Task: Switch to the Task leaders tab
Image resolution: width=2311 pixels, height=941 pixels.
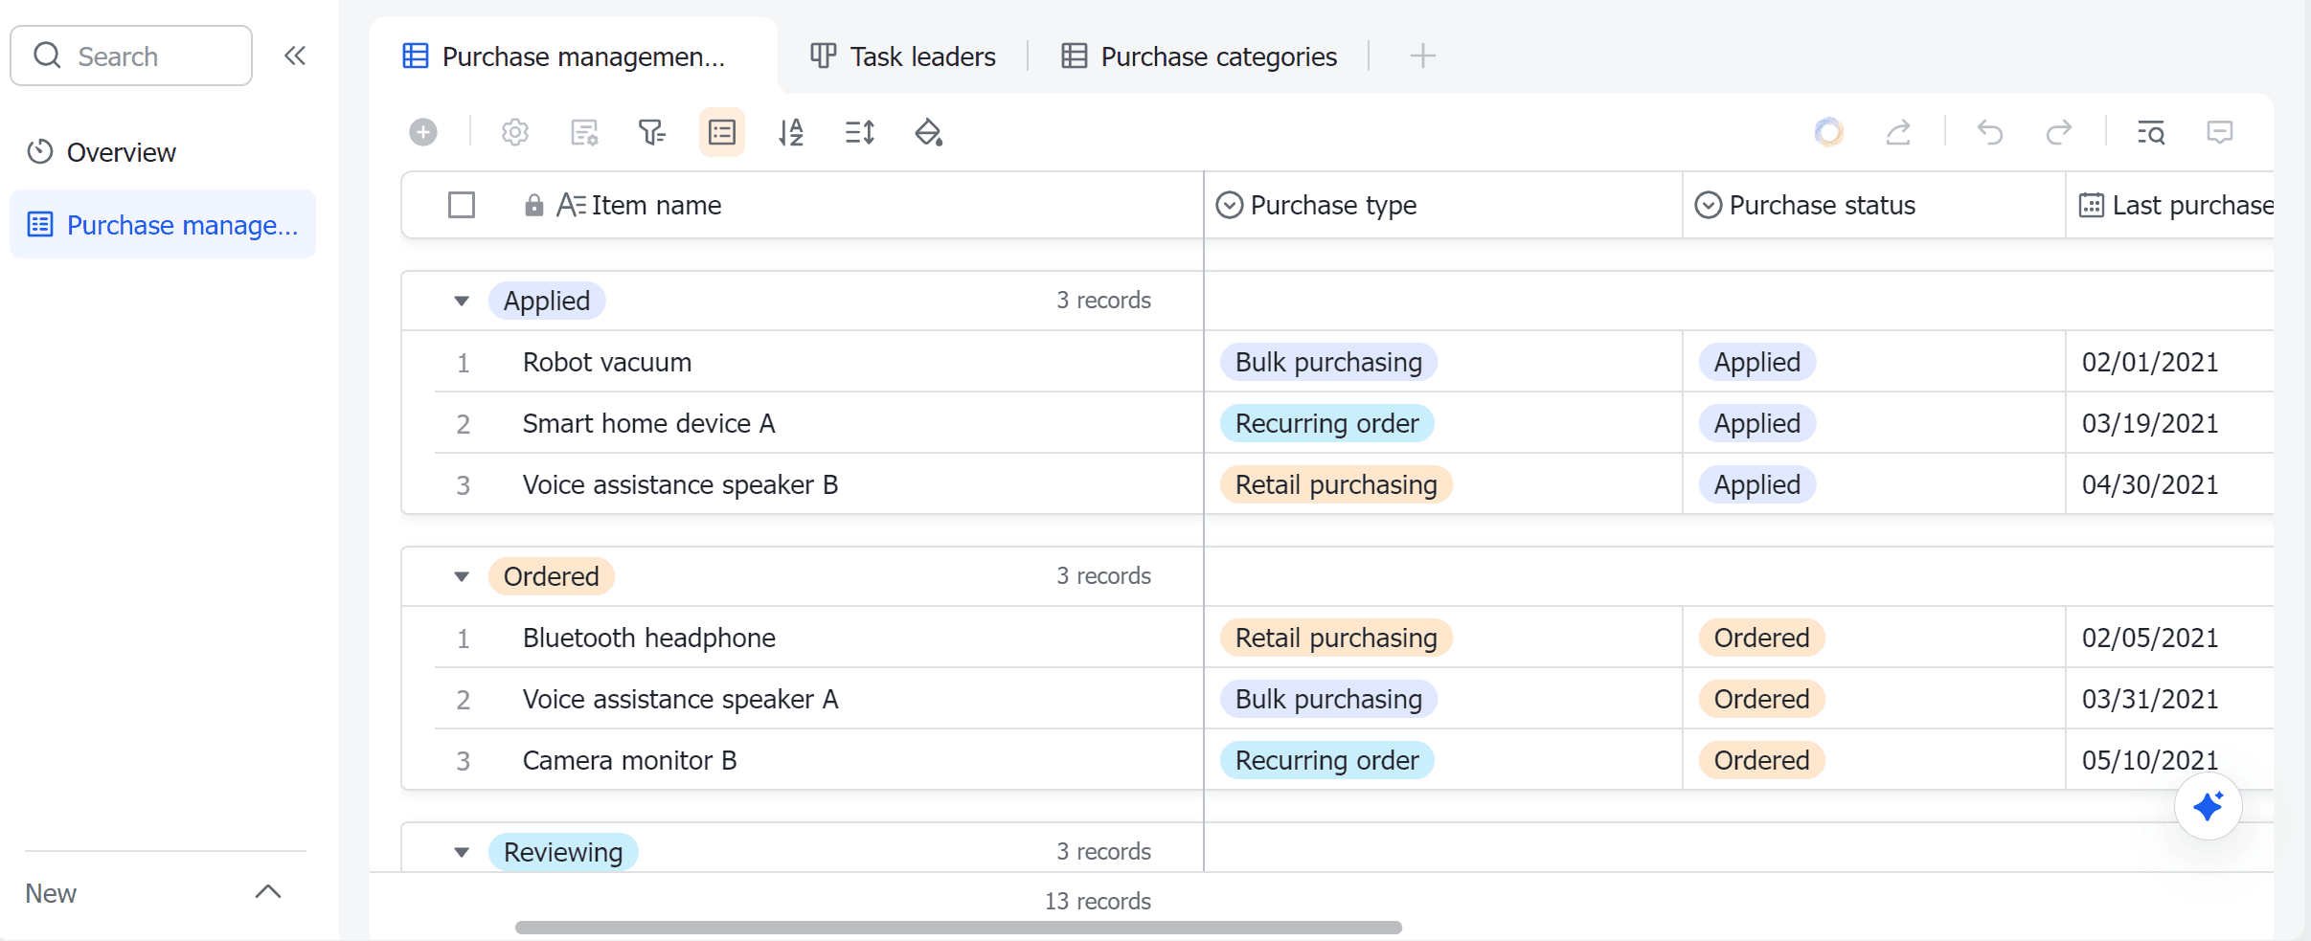Action: point(904,56)
